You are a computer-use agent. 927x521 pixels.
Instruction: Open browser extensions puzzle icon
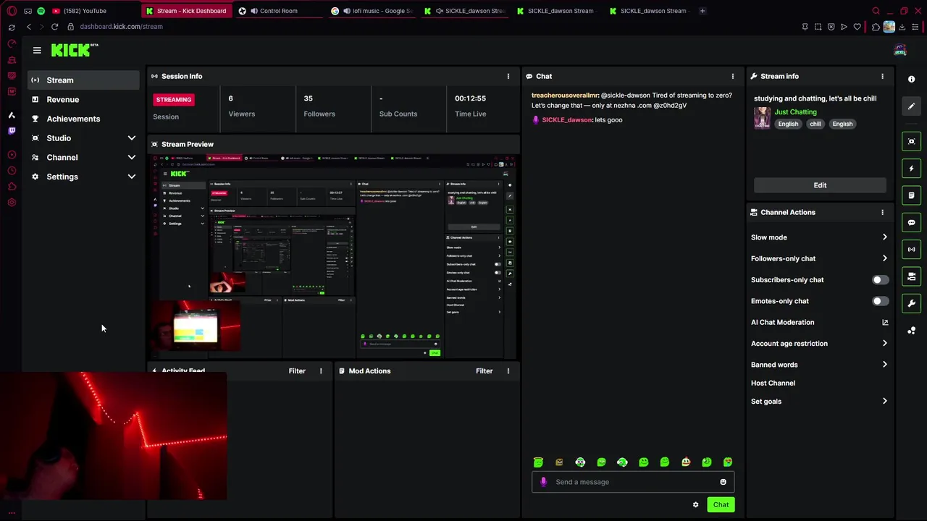[876, 27]
